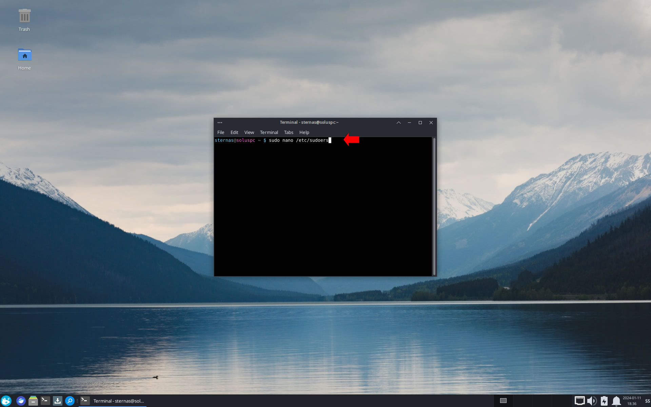Select the first workspace in the switcher
The width and height of the screenshot is (651, 407).
[503, 401]
